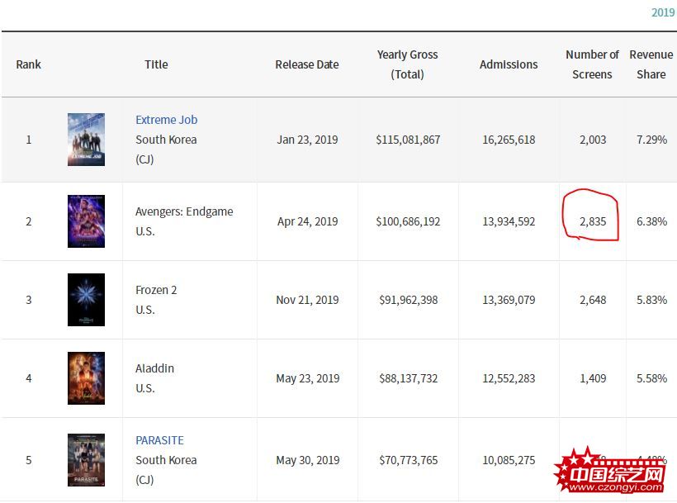Viewport: 677px width, 503px height.
Task: Click the admissions figure 13,934,592
Action: [x=509, y=221]
